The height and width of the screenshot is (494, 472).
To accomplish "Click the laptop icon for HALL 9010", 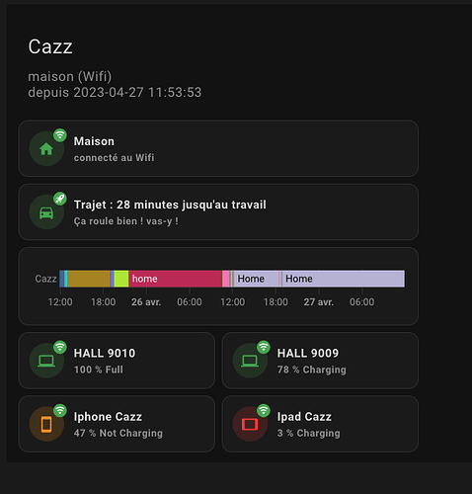I will click(x=46, y=361).
